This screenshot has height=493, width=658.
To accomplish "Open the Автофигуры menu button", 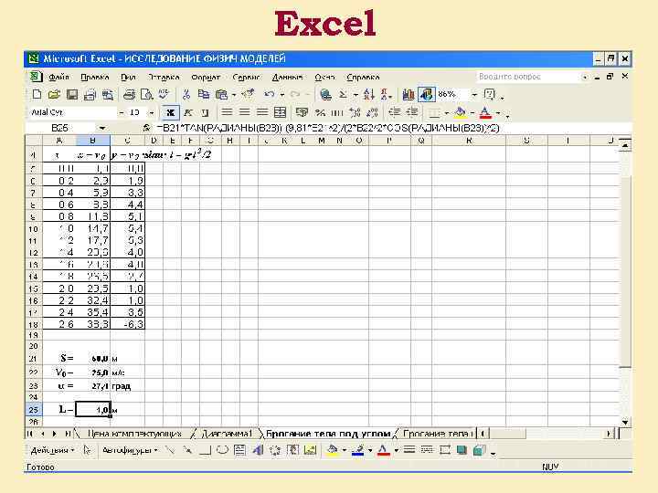I will click(130, 450).
